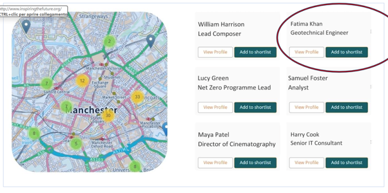View Lucy Green's profile
The width and height of the screenshot is (388, 193).
[x=215, y=107]
